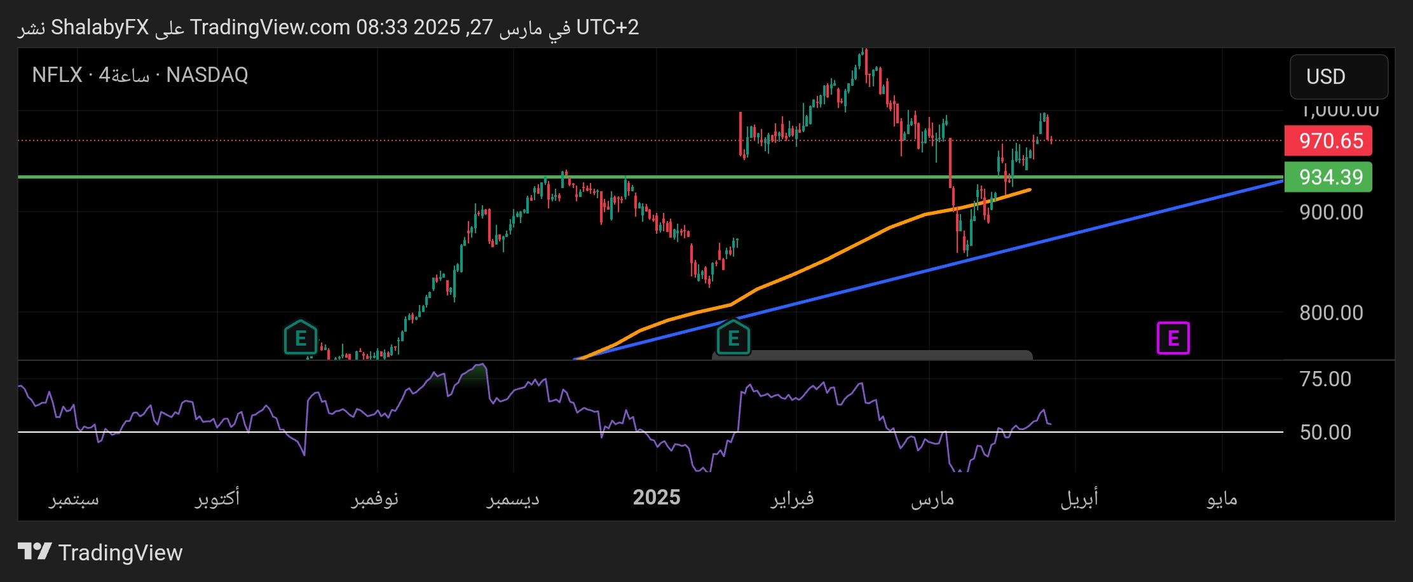Open the USD currency selector
Image resolution: width=1413 pixels, height=582 pixels.
point(1339,76)
